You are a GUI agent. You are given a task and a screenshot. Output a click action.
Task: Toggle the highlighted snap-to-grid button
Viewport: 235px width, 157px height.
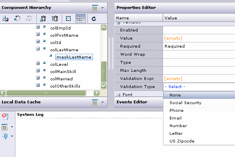(80, 19)
